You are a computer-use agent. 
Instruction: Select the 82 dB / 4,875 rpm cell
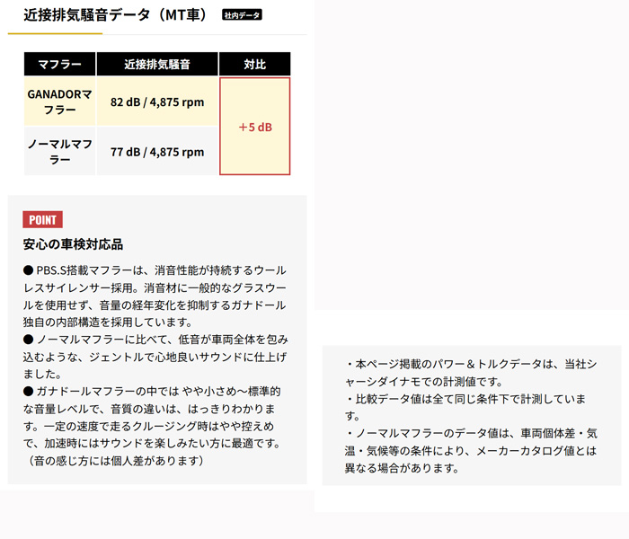pos(157,102)
